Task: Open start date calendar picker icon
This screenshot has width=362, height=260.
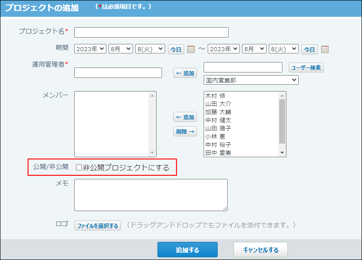Action: 191,49
